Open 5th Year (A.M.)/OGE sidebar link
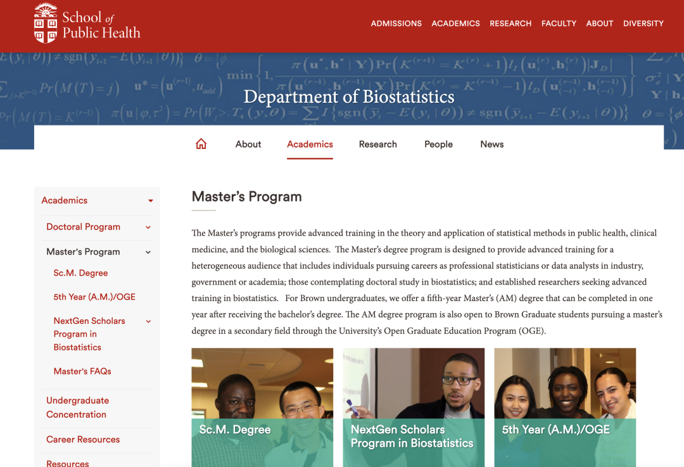 94,297
